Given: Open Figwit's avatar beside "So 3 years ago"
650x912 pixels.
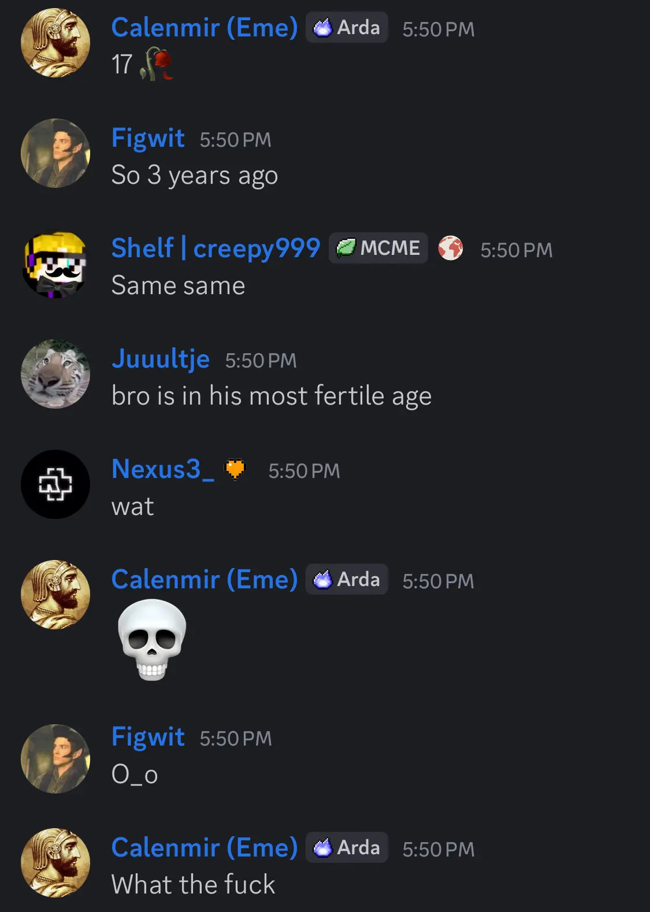Looking at the screenshot, I should tap(55, 153).
